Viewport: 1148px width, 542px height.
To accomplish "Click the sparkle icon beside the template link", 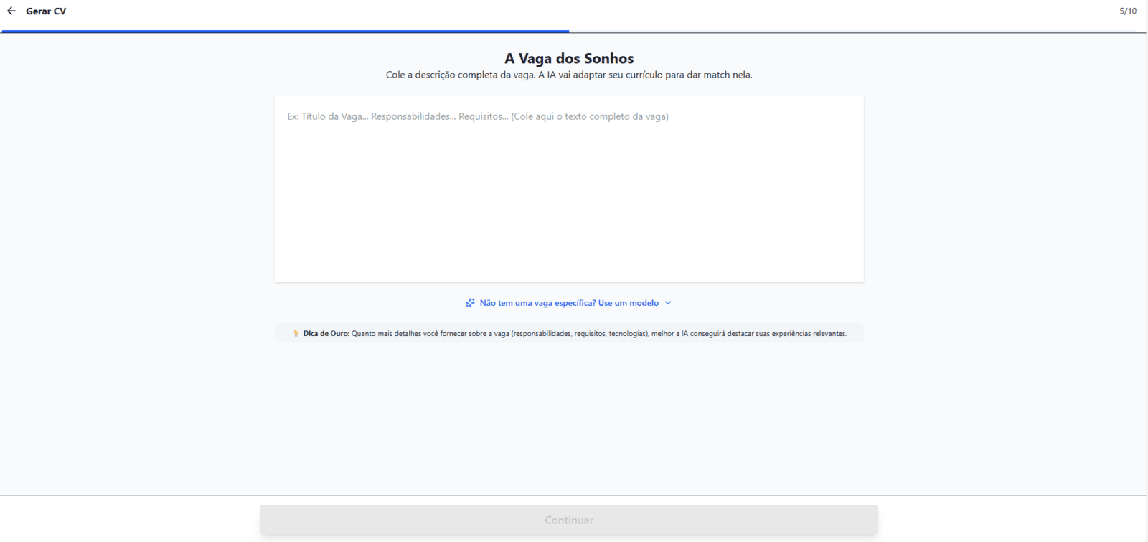I will point(470,303).
